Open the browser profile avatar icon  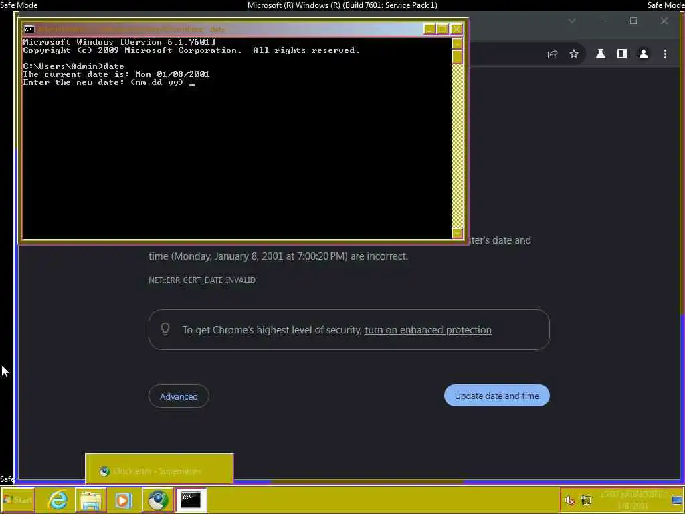click(x=643, y=54)
